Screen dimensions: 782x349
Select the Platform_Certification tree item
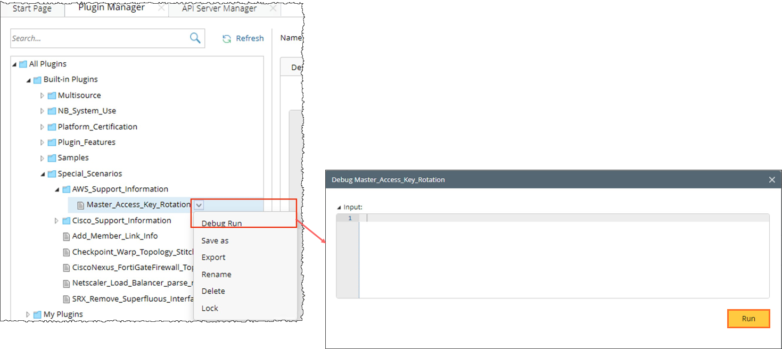click(x=97, y=127)
